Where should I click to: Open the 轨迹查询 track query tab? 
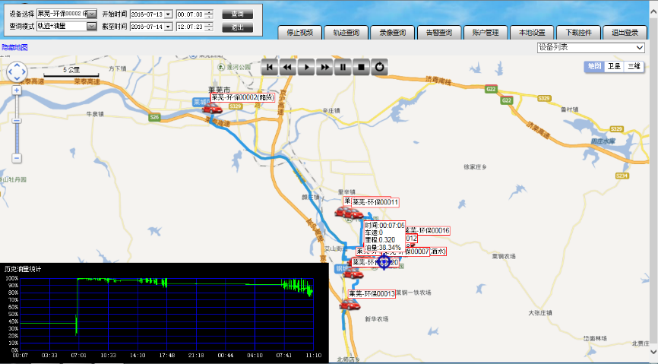pos(346,33)
